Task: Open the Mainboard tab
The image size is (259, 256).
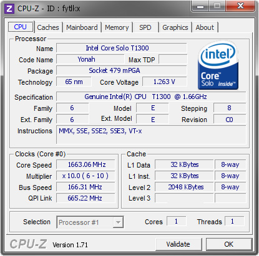Action: pos(82,27)
